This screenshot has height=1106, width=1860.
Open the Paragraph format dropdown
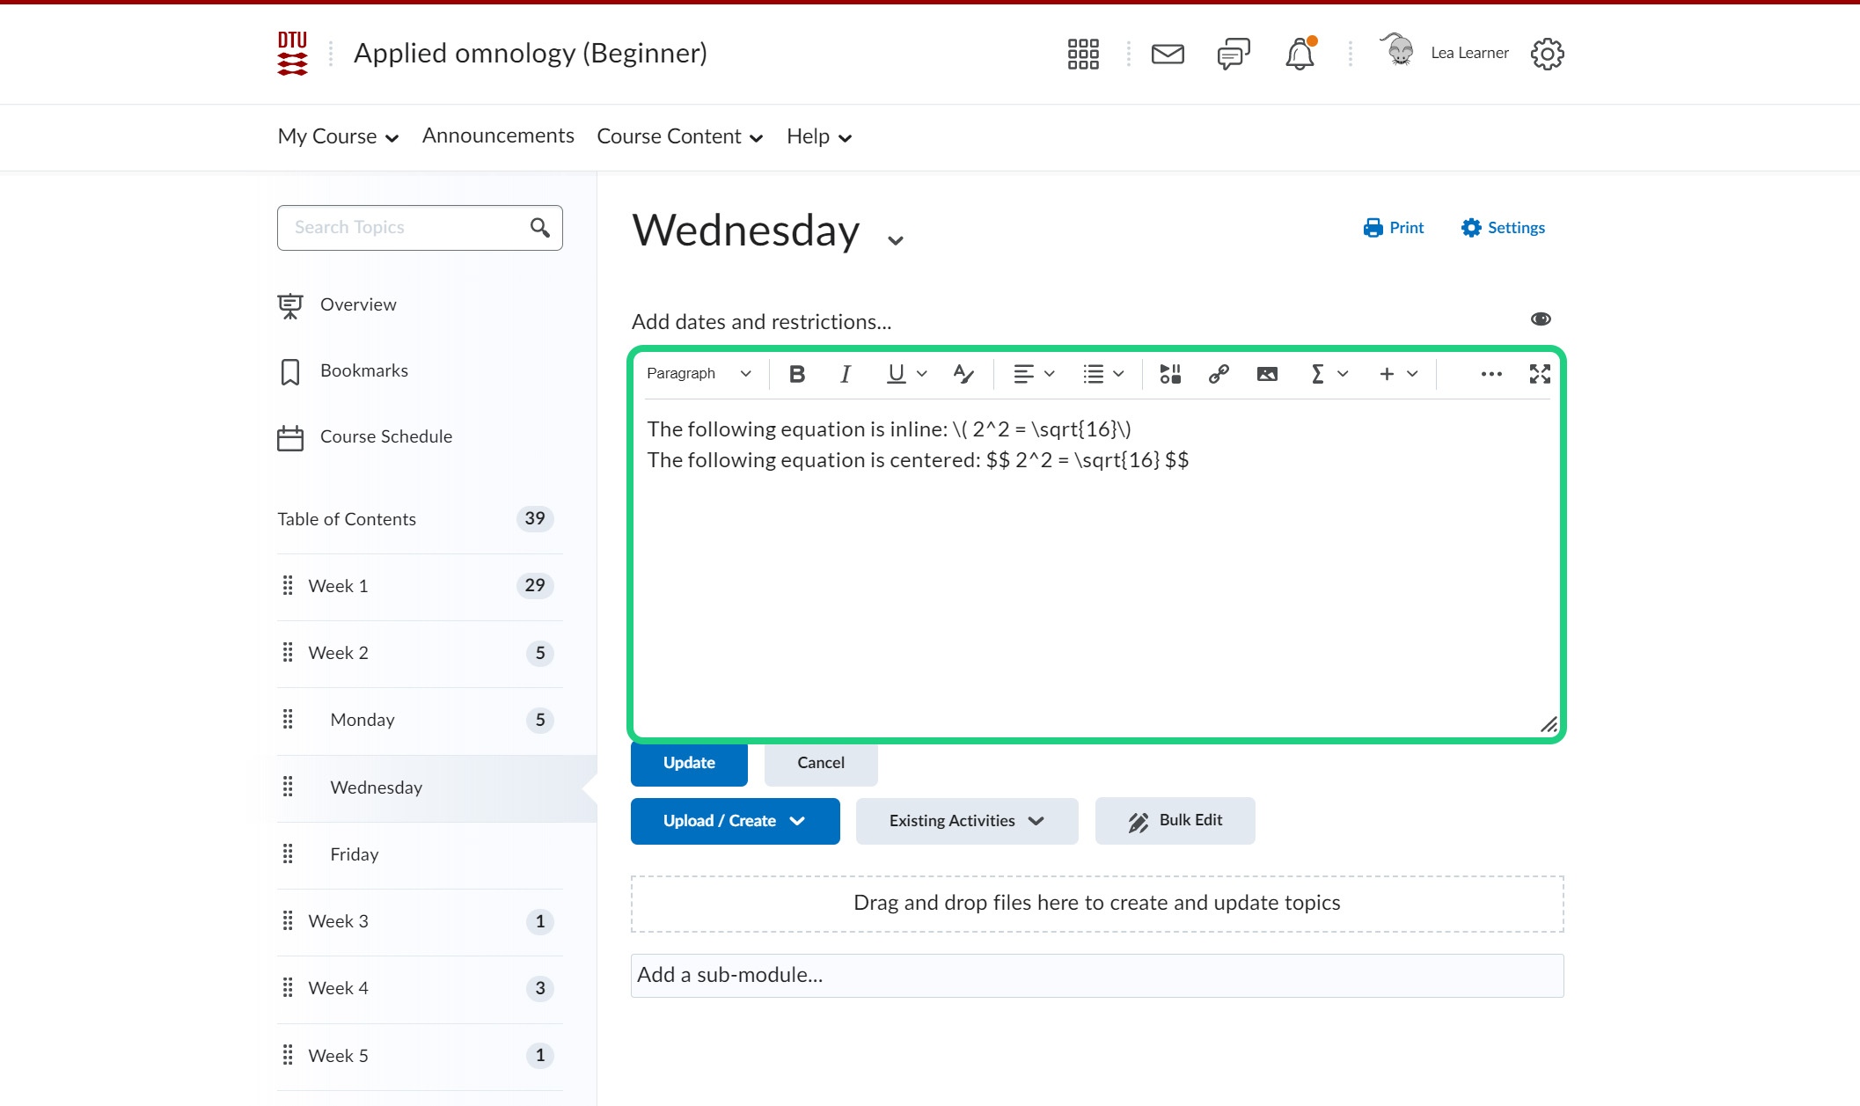[699, 374]
